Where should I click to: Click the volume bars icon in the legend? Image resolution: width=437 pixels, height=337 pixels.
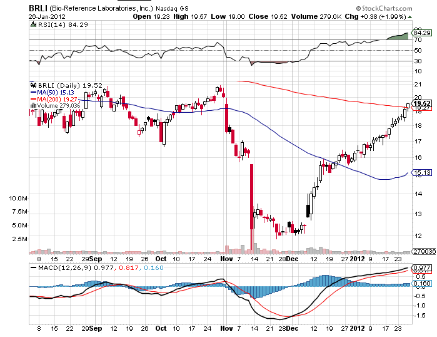click(33, 105)
